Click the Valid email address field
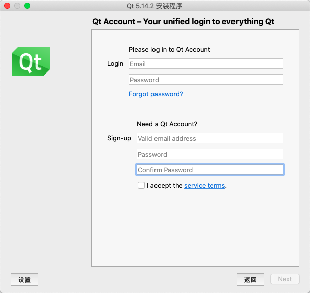The image size is (310, 293). click(210, 138)
